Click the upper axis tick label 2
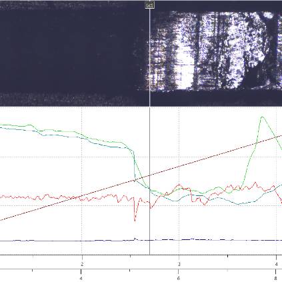 (82, 264)
